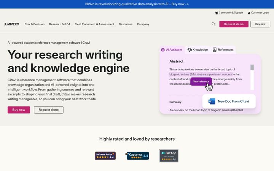
Task: Click the References book icon
Action: click(x=214, y=50)
